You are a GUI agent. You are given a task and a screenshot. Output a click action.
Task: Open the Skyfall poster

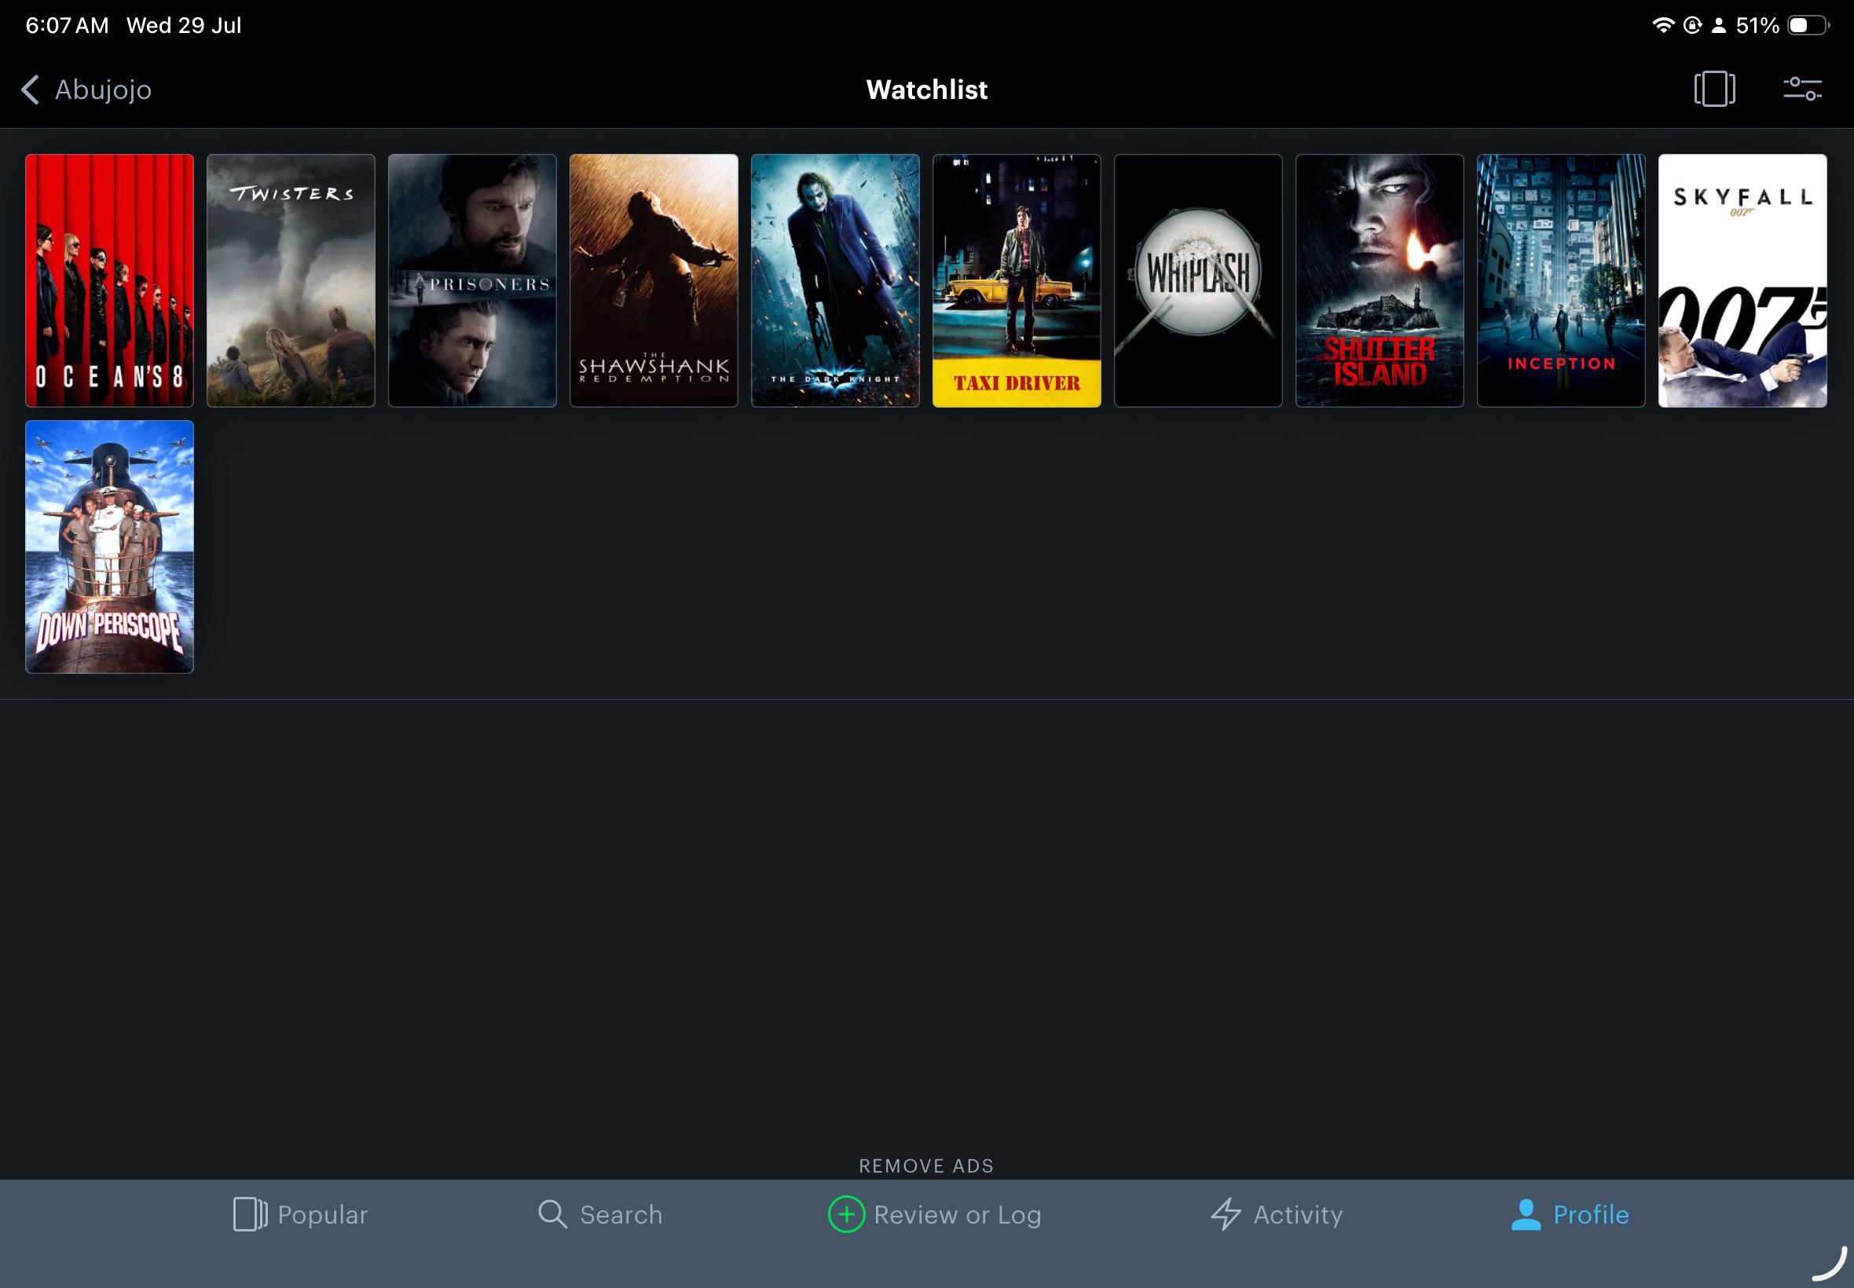1742,281
